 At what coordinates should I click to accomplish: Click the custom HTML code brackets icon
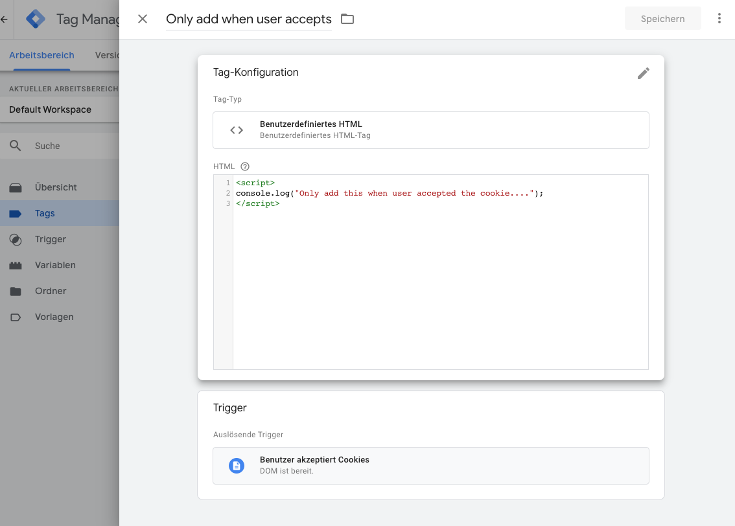point(236,130)
